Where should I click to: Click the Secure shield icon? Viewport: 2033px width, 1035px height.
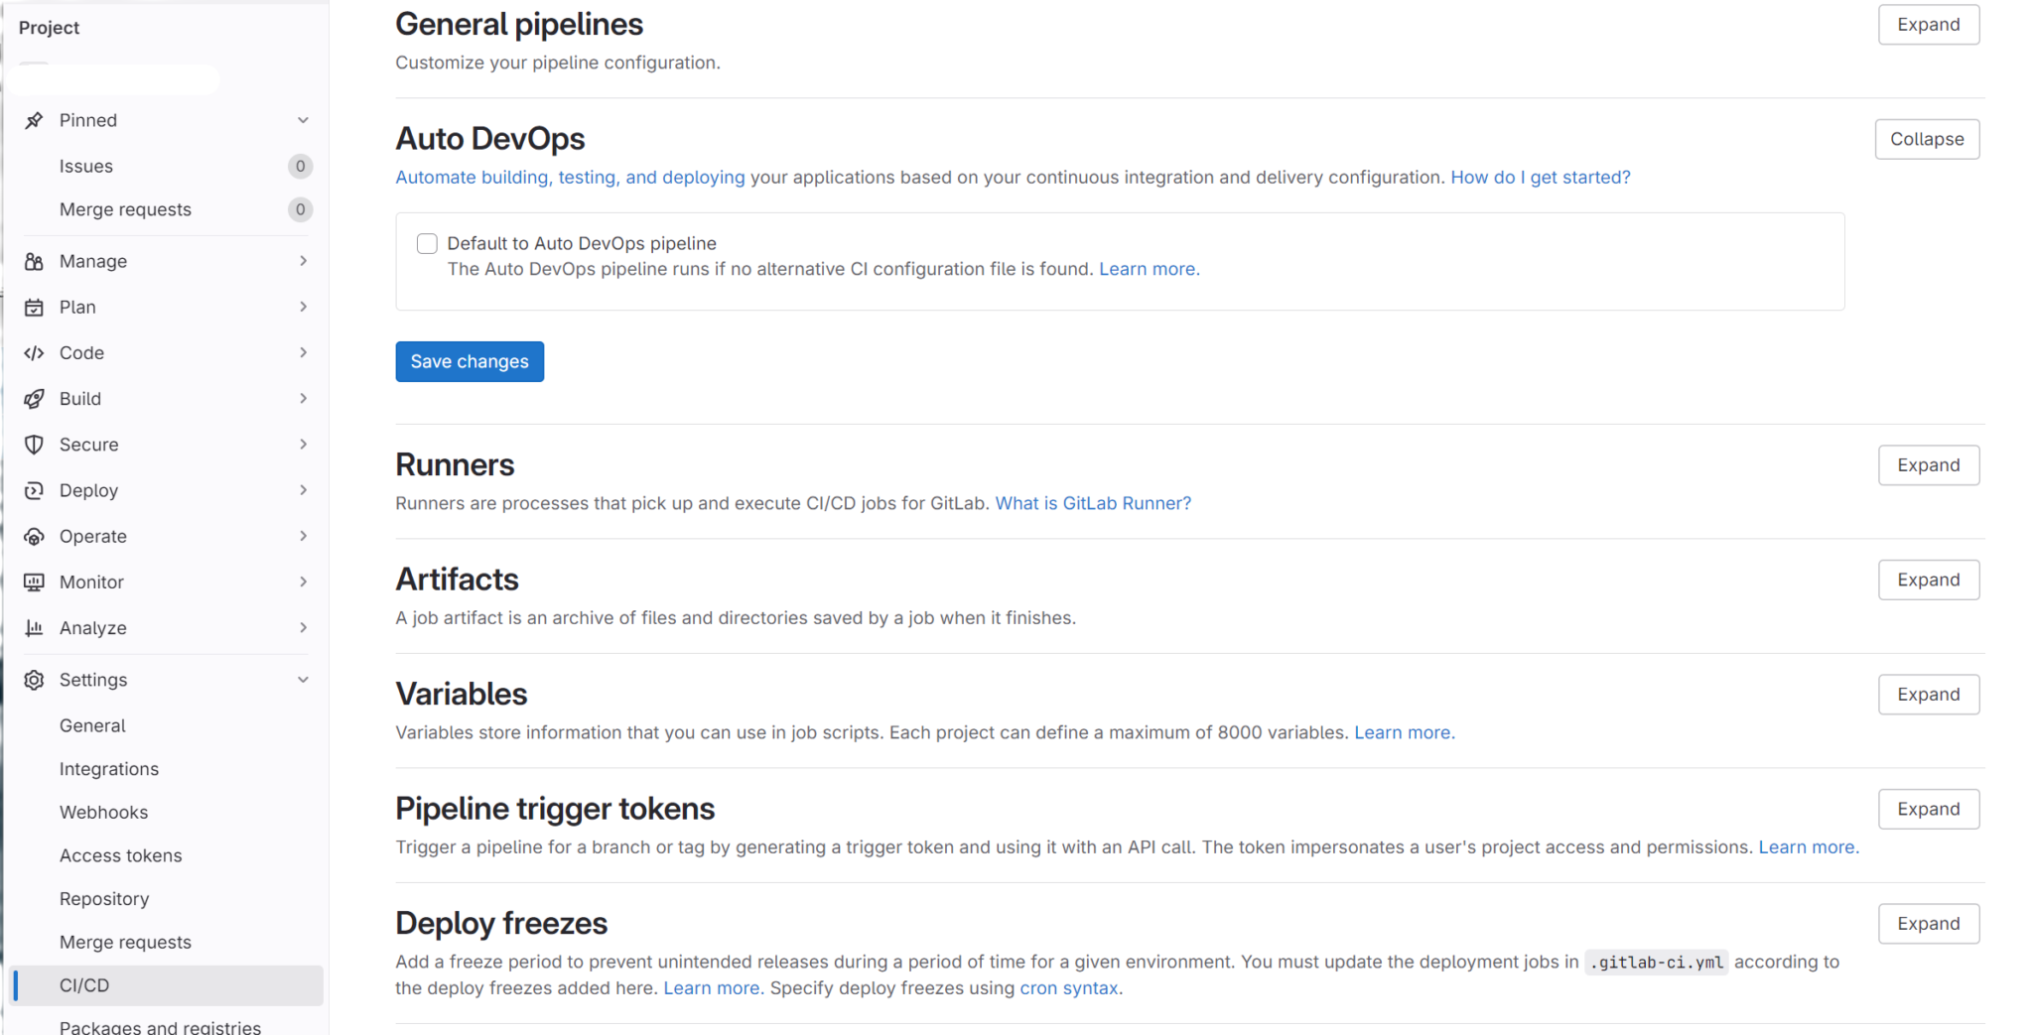(x=35, y=444)
